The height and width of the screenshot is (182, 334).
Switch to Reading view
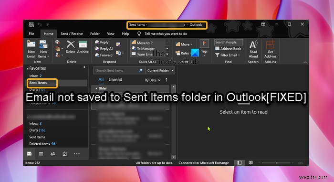coord(250,163)
